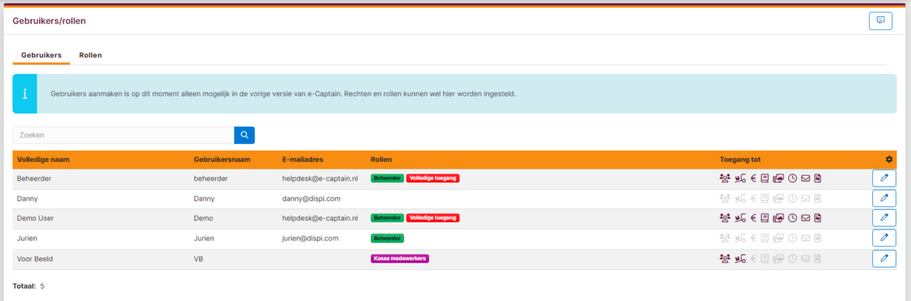Click the greyed euro icon in Jurien row
This screenshot has width=911, height=301.
tap(754, 238)
